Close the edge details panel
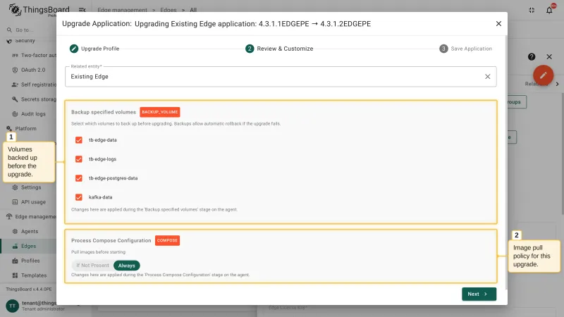This screenshot has width=564, height=317. coord(549,57)
